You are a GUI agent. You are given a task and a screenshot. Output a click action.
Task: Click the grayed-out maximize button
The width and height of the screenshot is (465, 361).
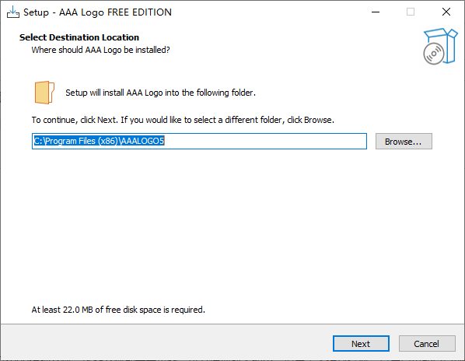click(411, 12)
